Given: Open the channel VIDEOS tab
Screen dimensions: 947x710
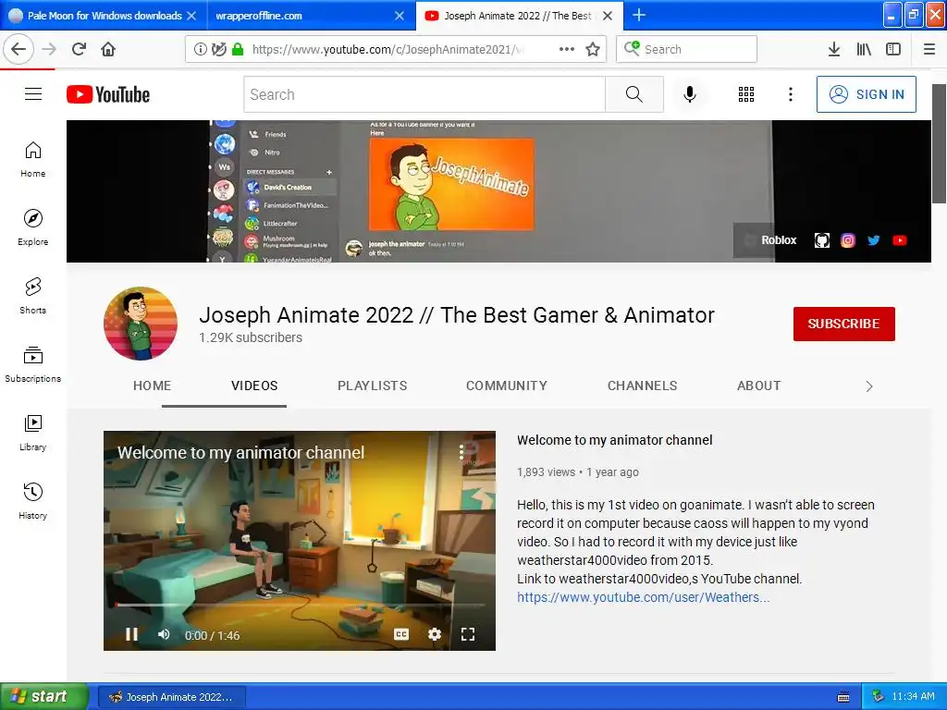Looking at the screenshot, I should click(x=254, y=386).
